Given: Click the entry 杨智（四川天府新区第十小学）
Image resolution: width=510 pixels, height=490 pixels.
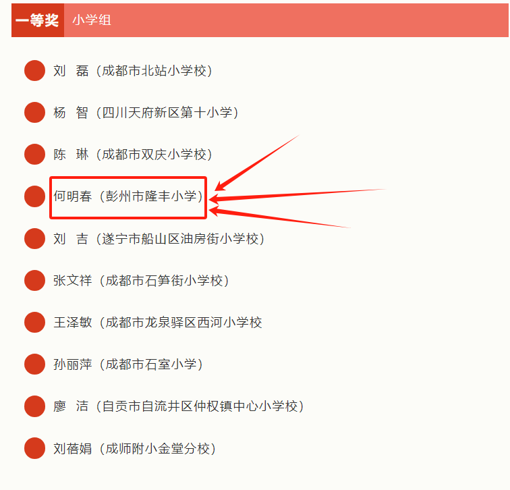Looking at the screenshot, I should pyautogui.click(x=146, y=113).
